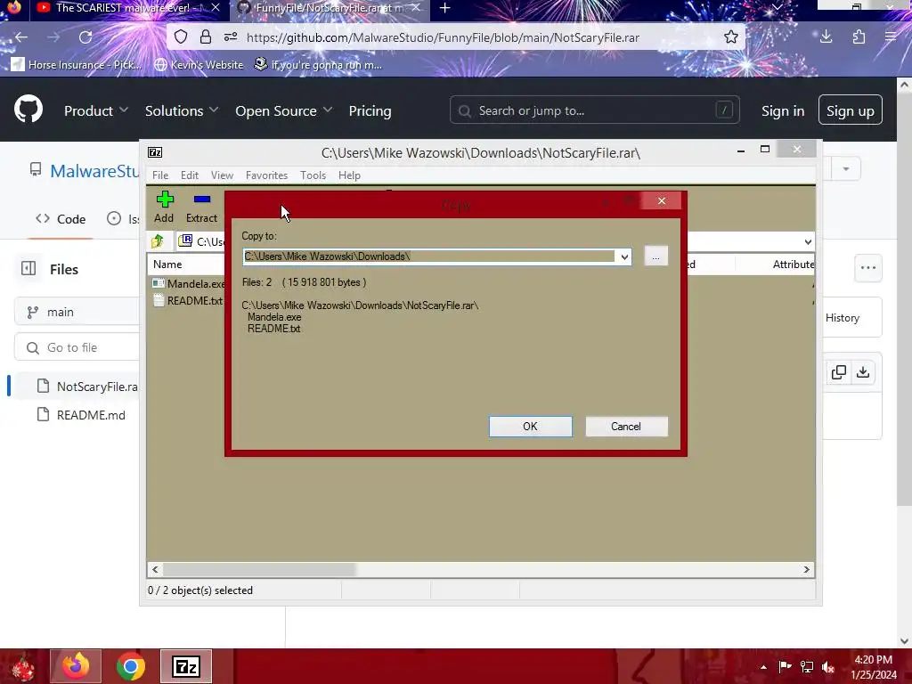Open the Firefox extensions icon

click(x=859, y=37)
